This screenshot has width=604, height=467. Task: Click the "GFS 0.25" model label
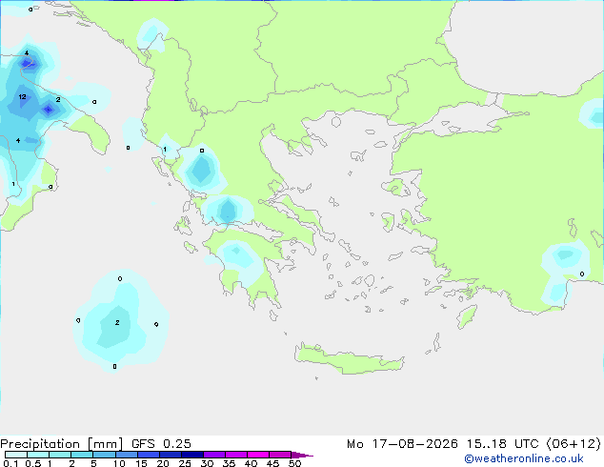coord(161,444)
